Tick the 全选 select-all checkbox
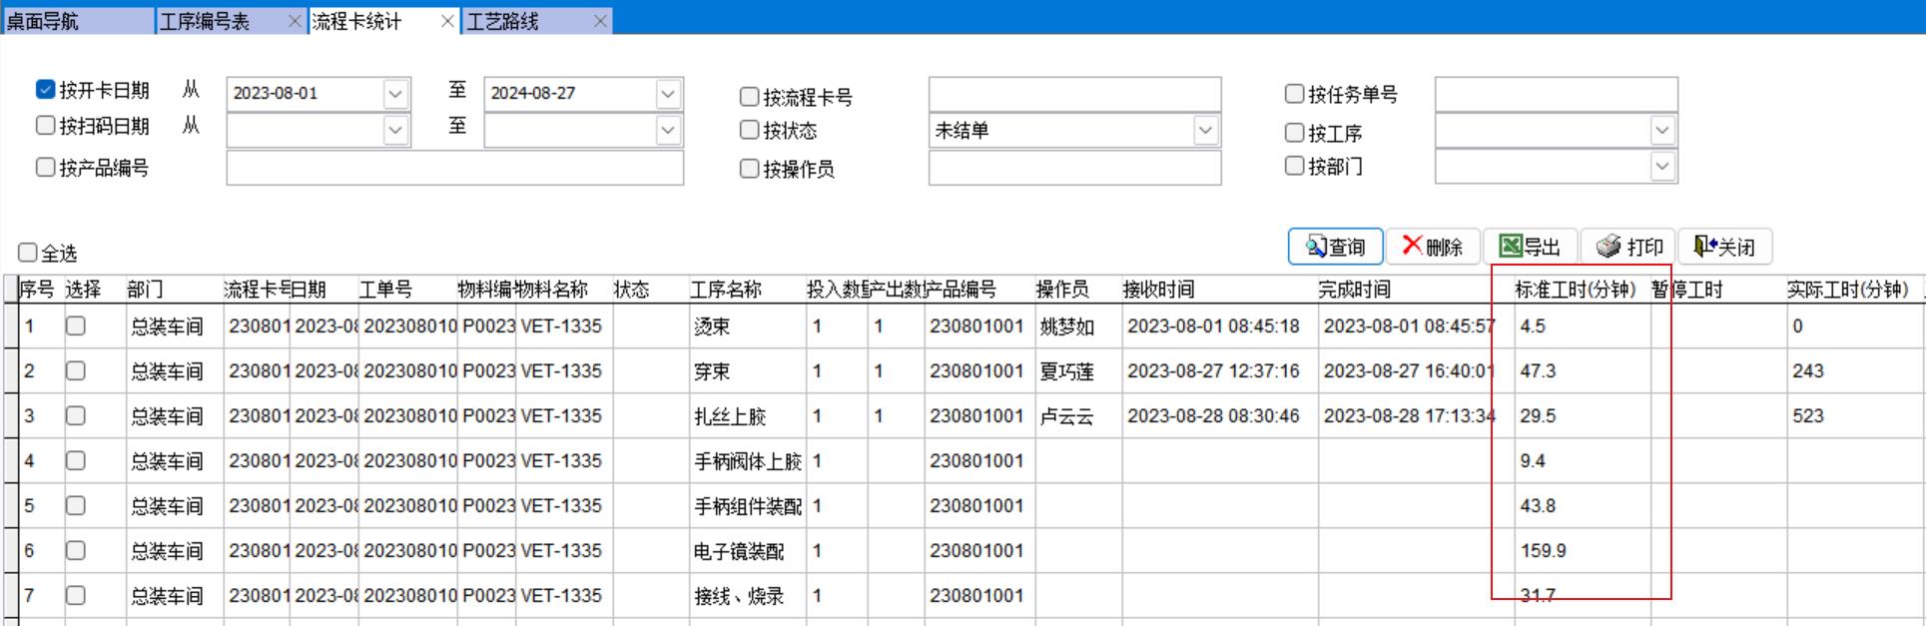 [x=28, y=253]
